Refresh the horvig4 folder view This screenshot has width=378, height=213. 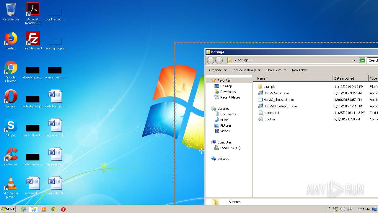point(362,60)
